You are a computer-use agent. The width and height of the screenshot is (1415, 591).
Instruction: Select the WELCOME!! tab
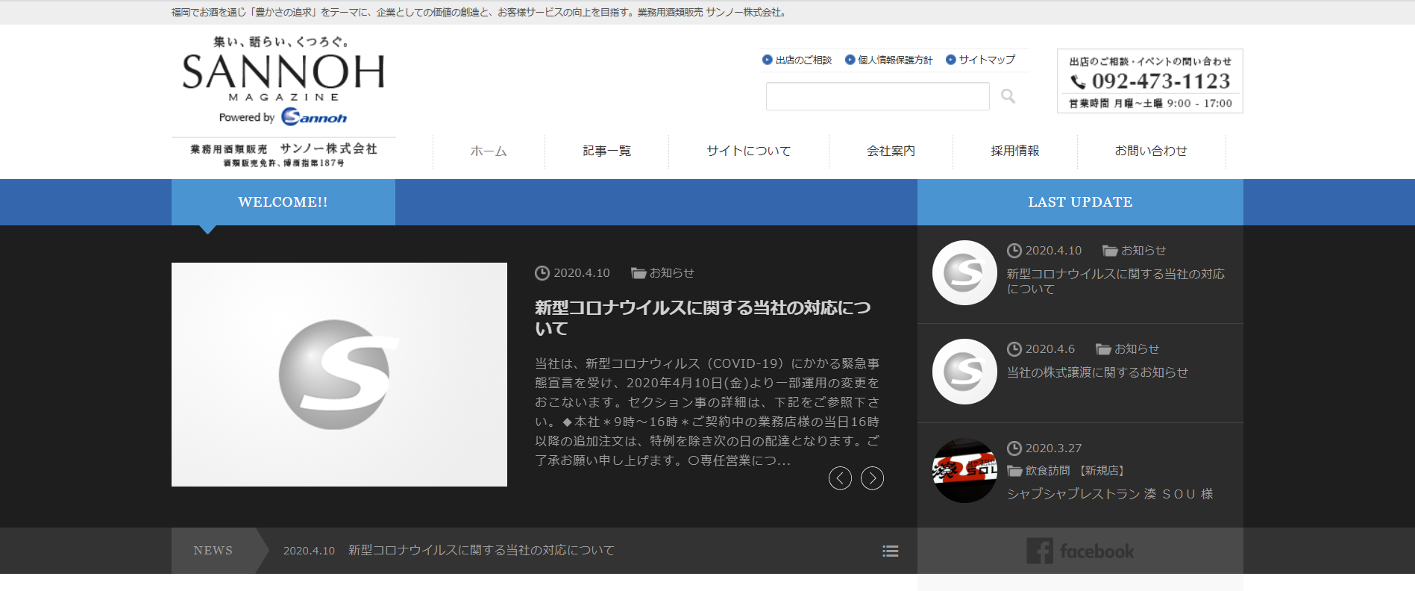(x=283, y=202)
